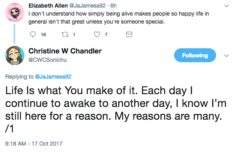Click the direct message envelope icon
This screenshot has width=239, height=152.
point(129,34)
